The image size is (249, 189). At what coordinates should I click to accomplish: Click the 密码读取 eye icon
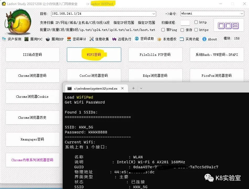pos(136,39)
